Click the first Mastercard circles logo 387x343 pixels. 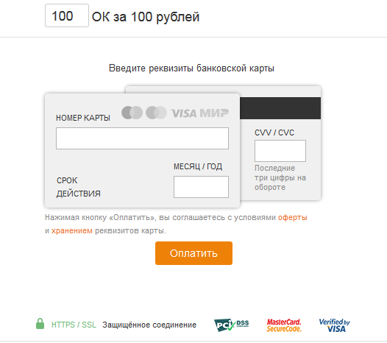(132, 113)
